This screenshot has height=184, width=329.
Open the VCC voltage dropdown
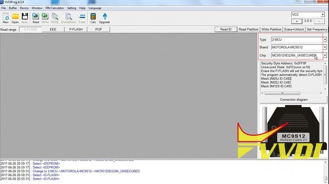[x=322, y=15]
